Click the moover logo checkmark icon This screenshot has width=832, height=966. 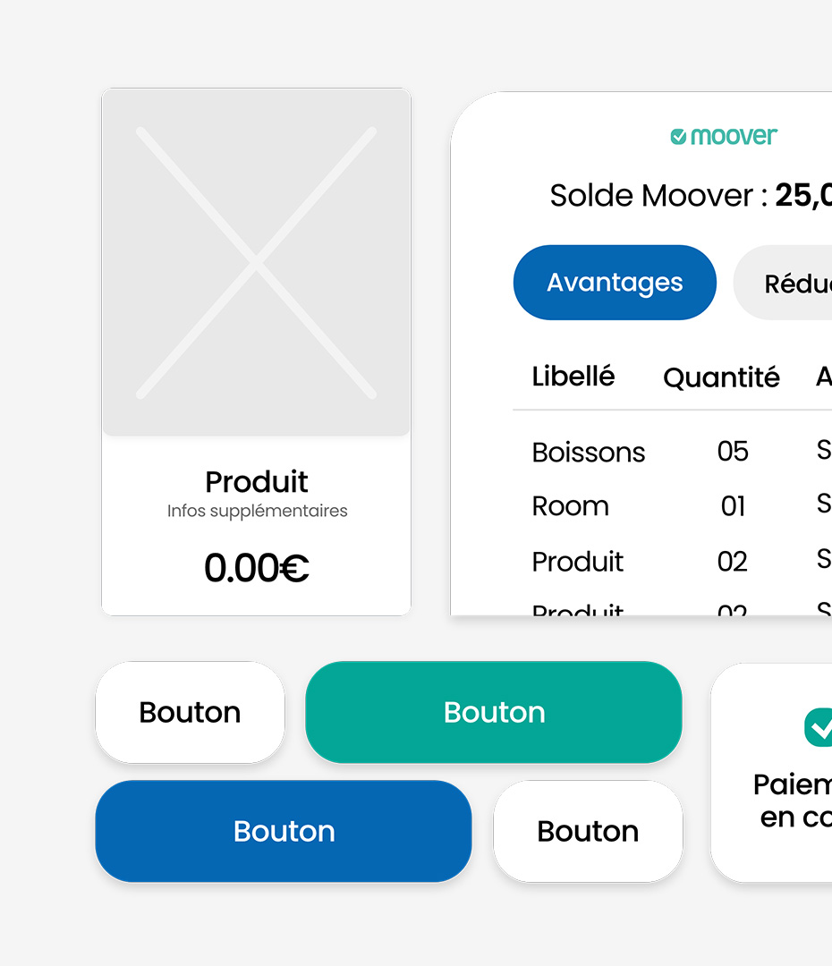pos(678,136)
